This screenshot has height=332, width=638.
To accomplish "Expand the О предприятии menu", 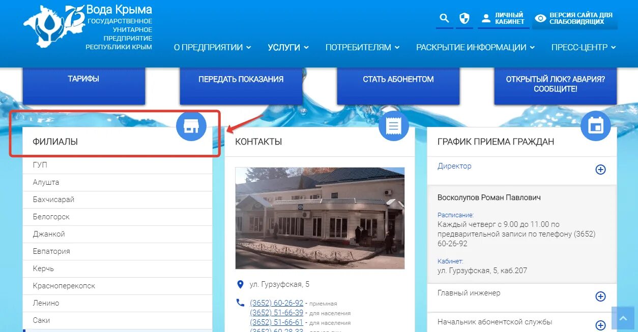I will (213, 47).
